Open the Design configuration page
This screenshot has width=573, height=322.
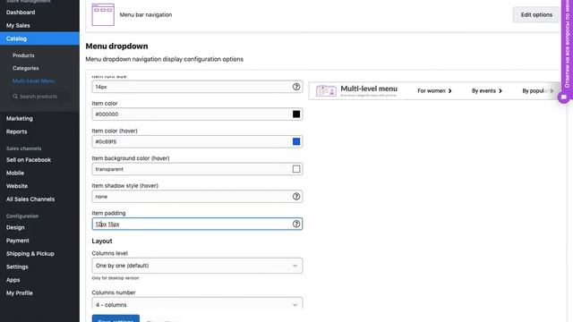15,227
